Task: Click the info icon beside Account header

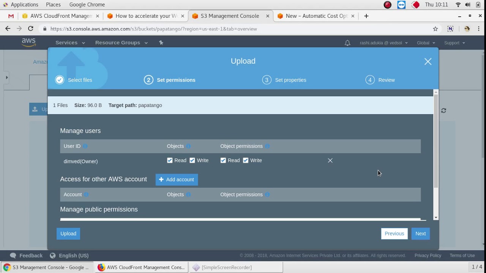Action: pyautogui.click(x=86, y=195)
